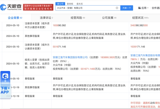Switch to the 企业背景 tab

pyautogui.click(x=15, y=18)
